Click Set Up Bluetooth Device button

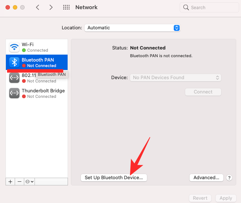coord(114,178)
